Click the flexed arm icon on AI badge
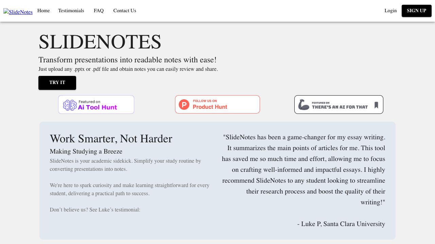The height and width of the screenshot is (244, 435). [x=303, y=105]
